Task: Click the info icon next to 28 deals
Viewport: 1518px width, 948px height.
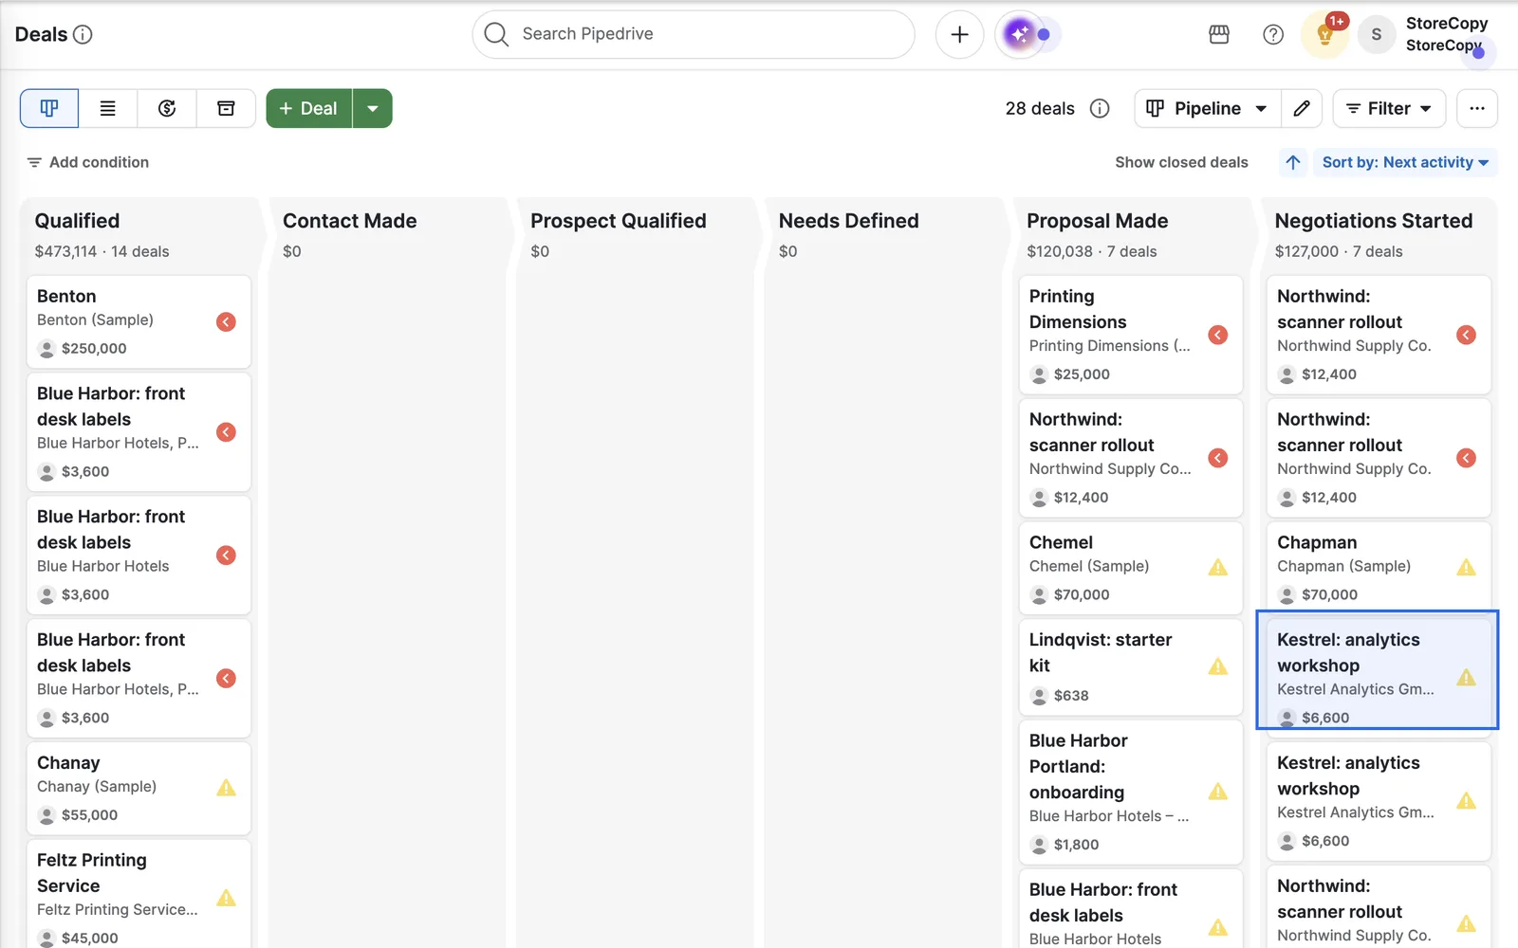Action: [x=1100, y=108]
